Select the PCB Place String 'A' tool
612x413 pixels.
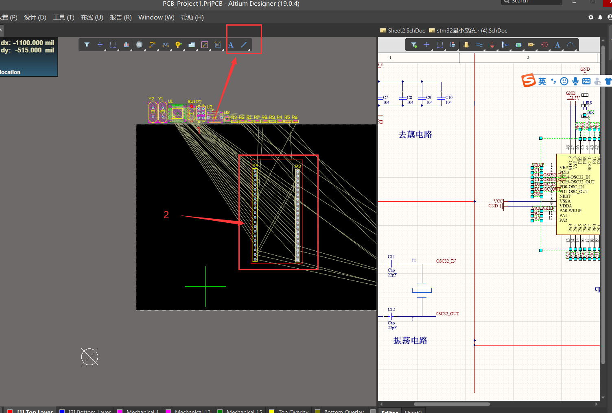click(231, 45)
